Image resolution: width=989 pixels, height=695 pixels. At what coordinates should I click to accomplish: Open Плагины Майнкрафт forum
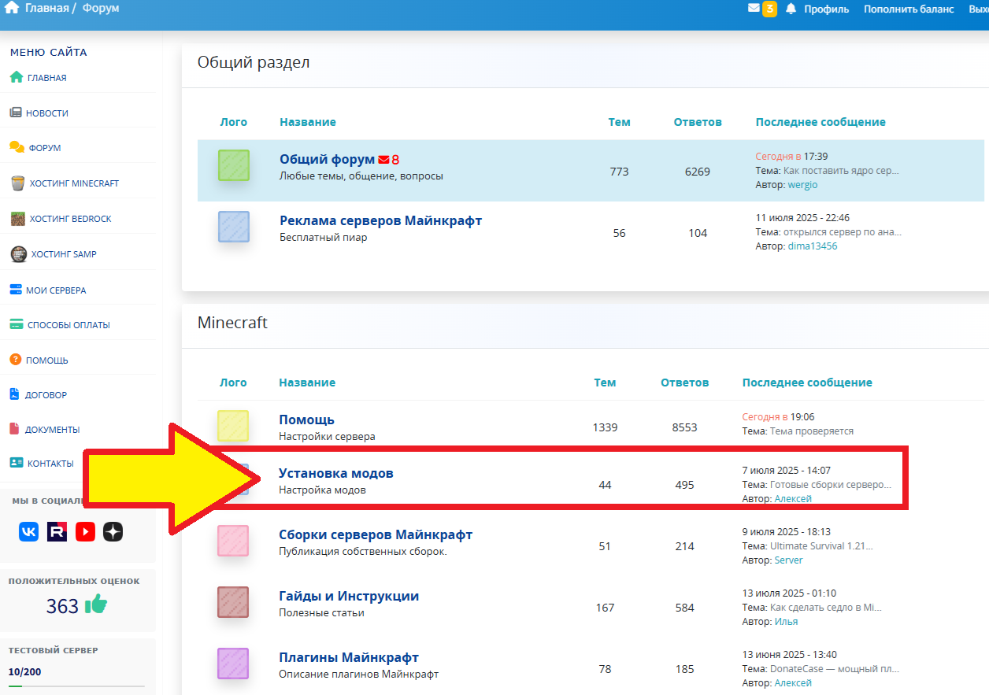tap(349, 657)
